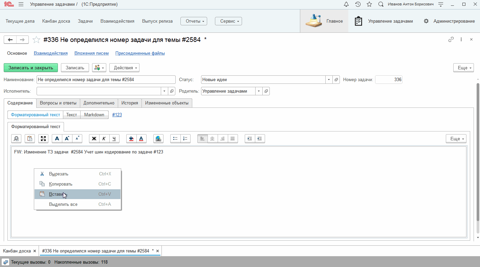This screenshot has height=267, width=480.
Task: Close the Канбан доска bottom tab
Action: pos(35,251)
